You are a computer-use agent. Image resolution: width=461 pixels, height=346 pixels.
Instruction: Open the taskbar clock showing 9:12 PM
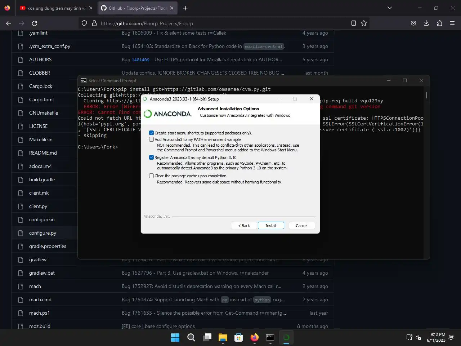pos(436,337)
